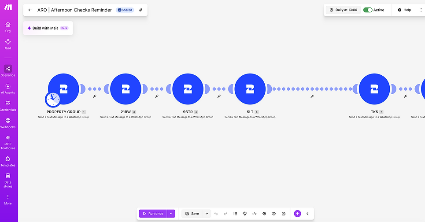Select the 21RW module
The height and width of the screenshot is (222, 425).
pos(126,89)
